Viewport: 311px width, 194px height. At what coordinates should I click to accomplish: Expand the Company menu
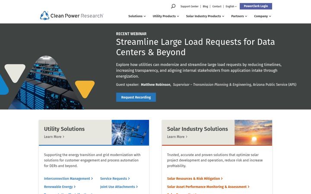point(263,16)
